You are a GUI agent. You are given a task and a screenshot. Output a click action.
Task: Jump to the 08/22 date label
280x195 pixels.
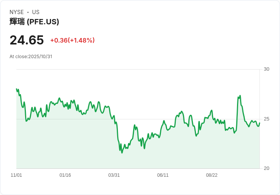click(x=212, y=175)
